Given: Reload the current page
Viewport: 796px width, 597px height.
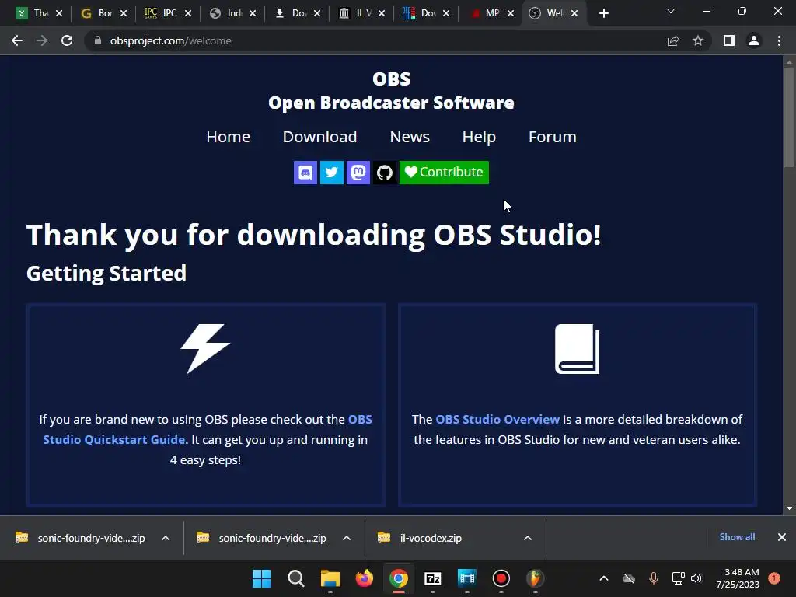Looking at the screenshot, I should pyautogui.click(x=67, y=40).
